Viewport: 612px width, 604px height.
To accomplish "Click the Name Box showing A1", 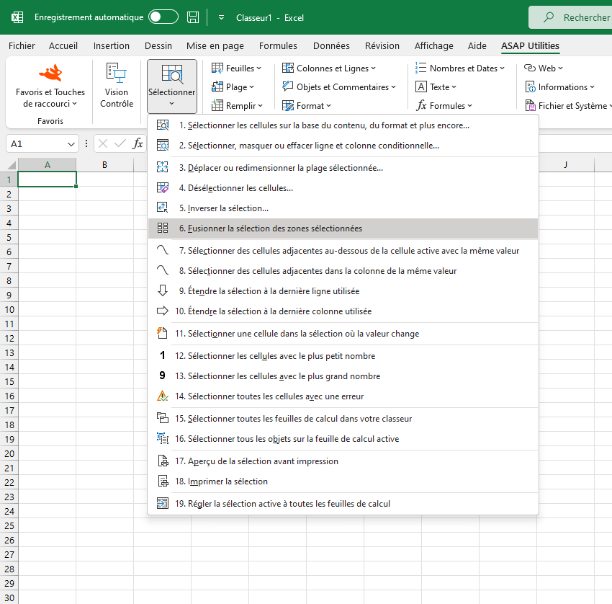I will point(37,143).
